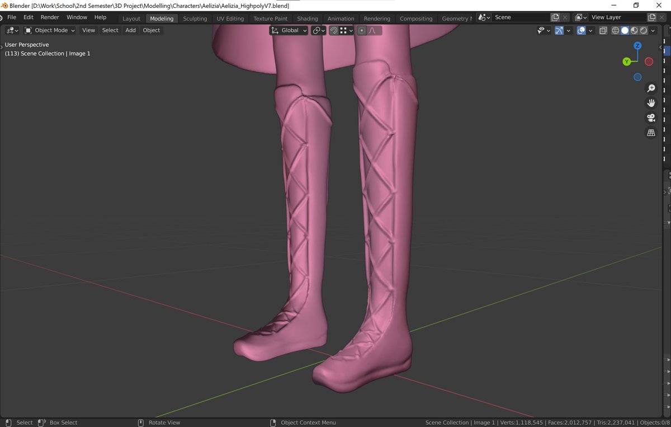Open the Render menu
This screenshot has height=427, width=671.
click(x=50, y=17)
